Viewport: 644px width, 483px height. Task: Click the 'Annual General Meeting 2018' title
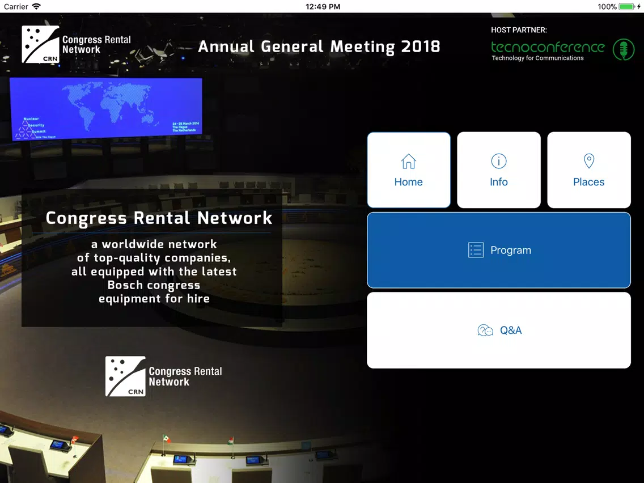tap(319, 47)
